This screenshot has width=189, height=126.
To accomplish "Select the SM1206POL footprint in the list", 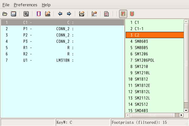I will [144, 60].
